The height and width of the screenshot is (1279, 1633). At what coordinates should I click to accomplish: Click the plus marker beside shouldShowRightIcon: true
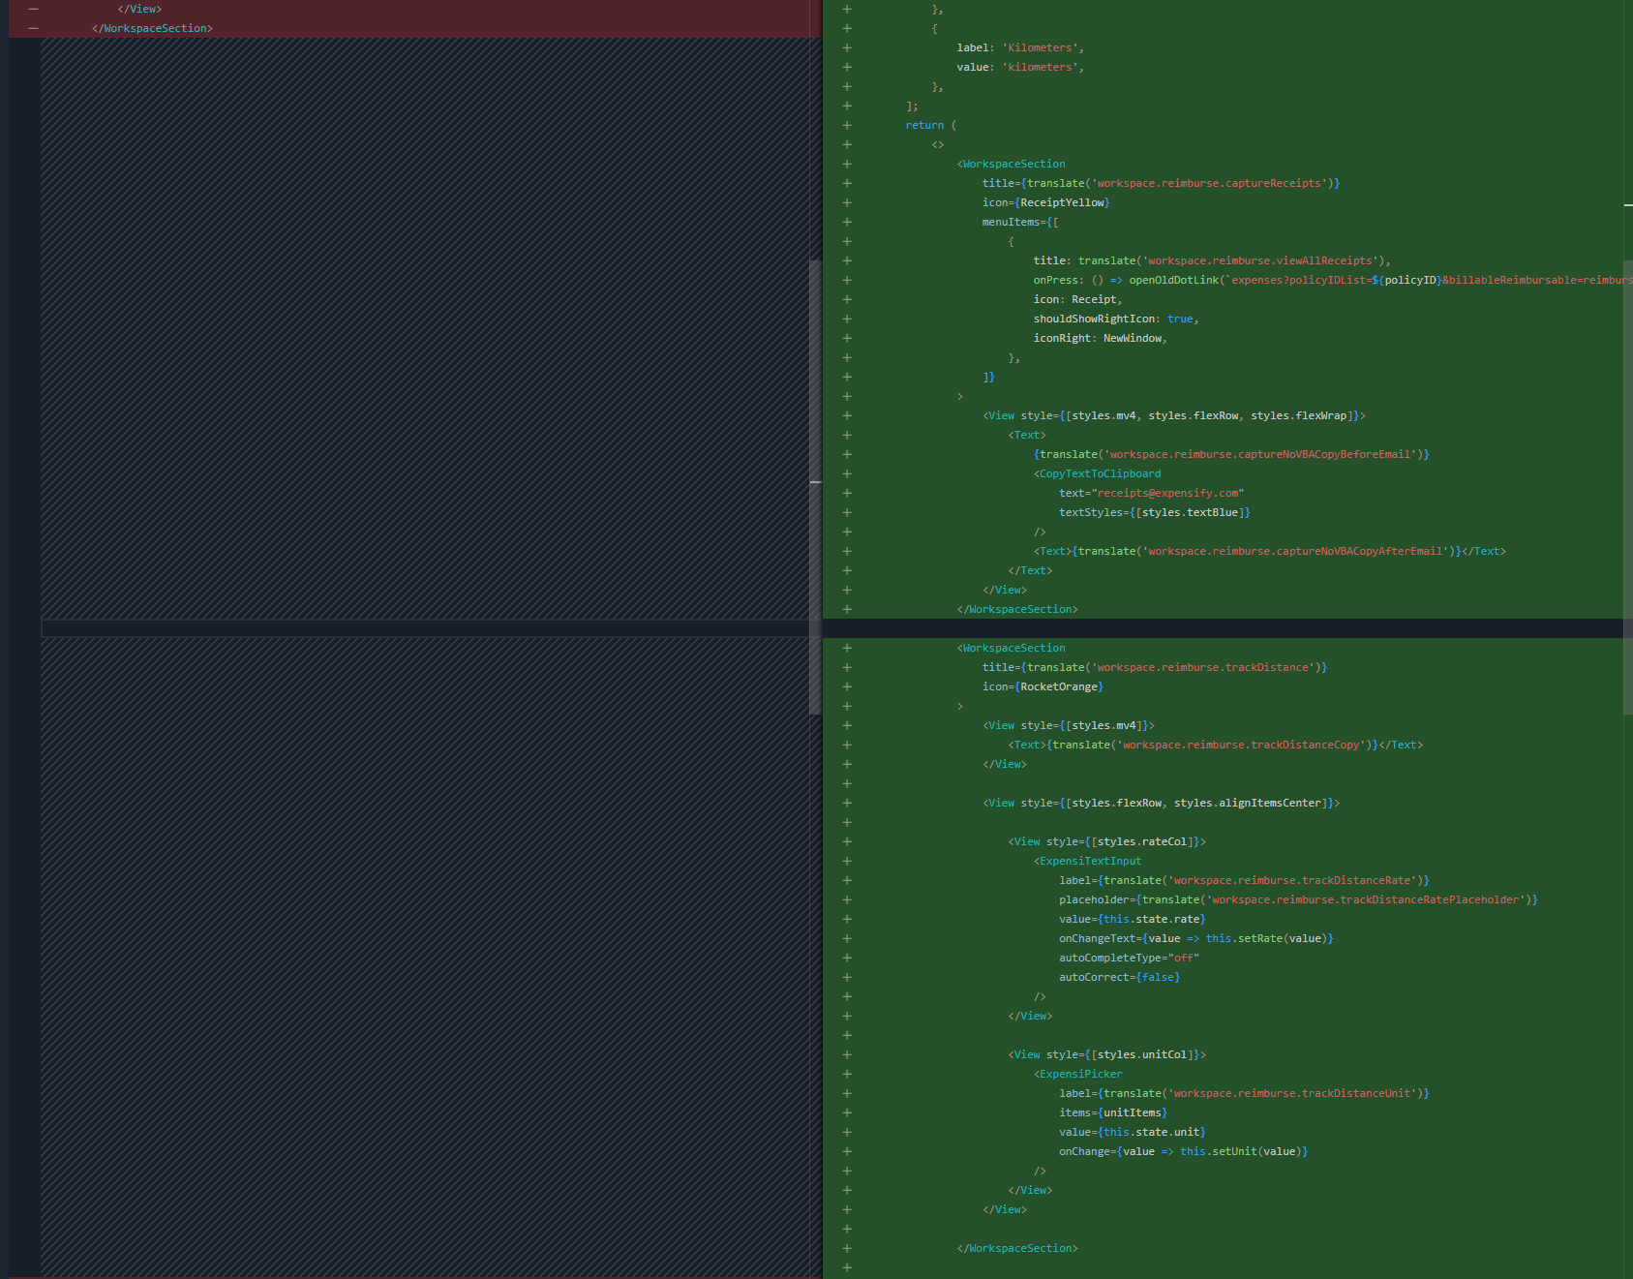pos(847,319)
